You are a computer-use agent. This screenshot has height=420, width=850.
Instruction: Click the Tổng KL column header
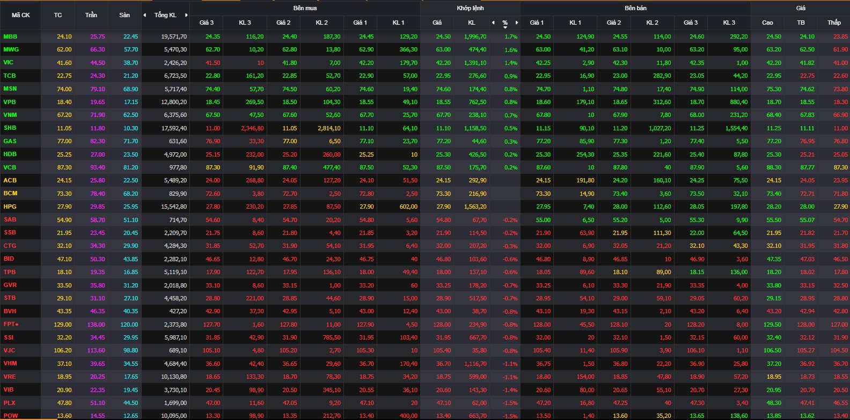pos(165,15)
